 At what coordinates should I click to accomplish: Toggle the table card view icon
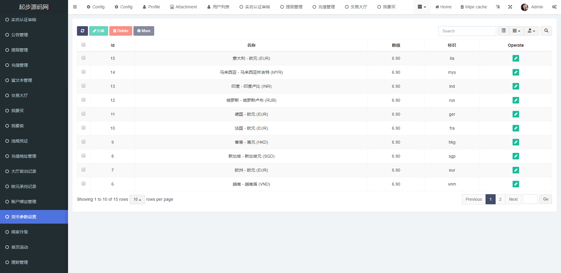pos(504,31)
